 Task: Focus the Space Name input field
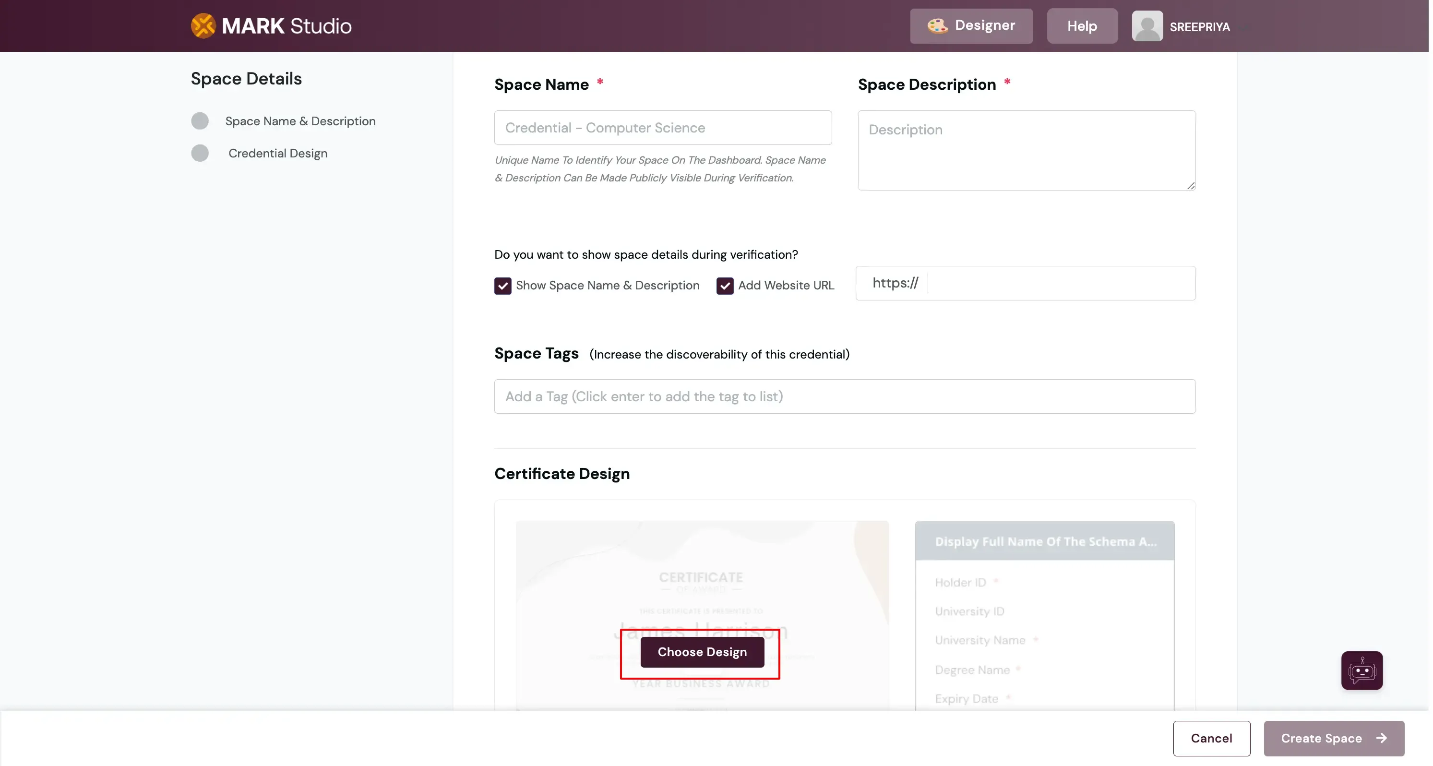tap(663, 128)
